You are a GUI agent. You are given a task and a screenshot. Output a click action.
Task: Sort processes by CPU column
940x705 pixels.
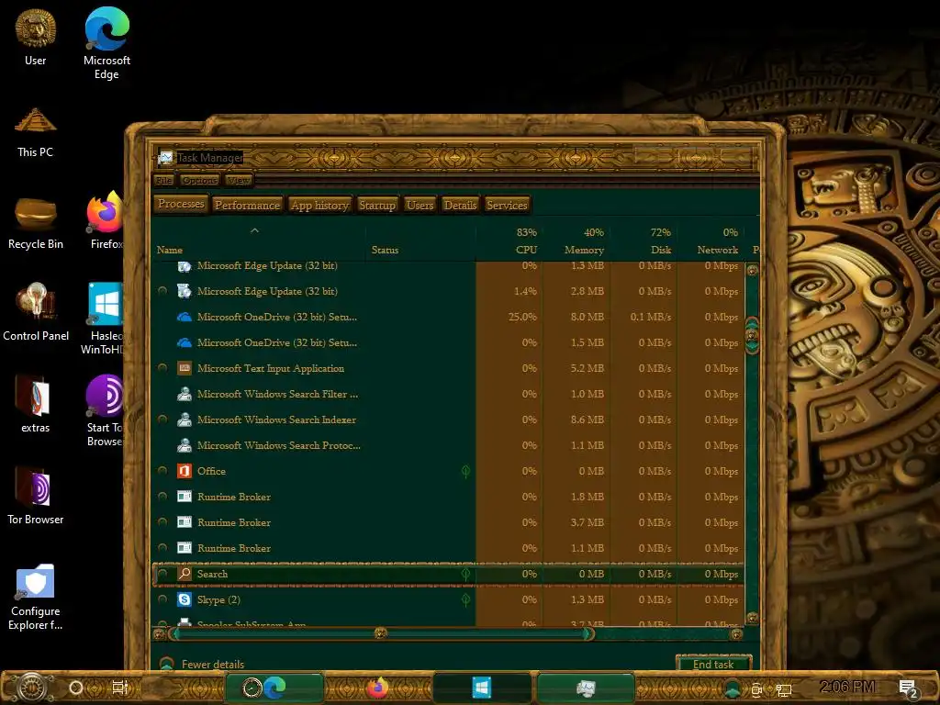tap(509, 241)
